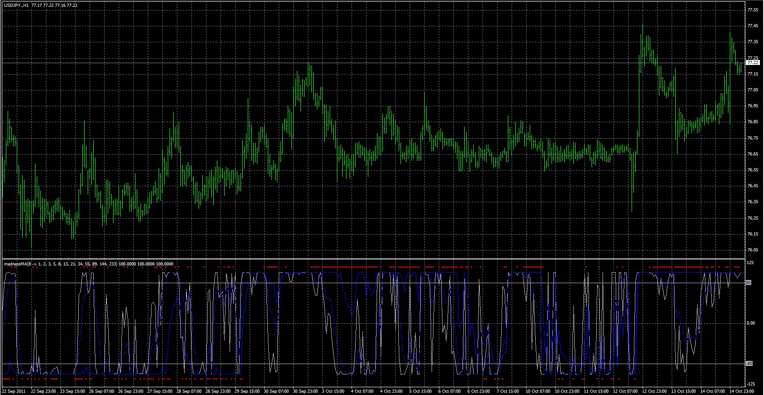This screenshot has height=395, width=764.
Task: Click the 30 Sep 23:00 time label
Action: pyautogui.click(x=305, y=391)
